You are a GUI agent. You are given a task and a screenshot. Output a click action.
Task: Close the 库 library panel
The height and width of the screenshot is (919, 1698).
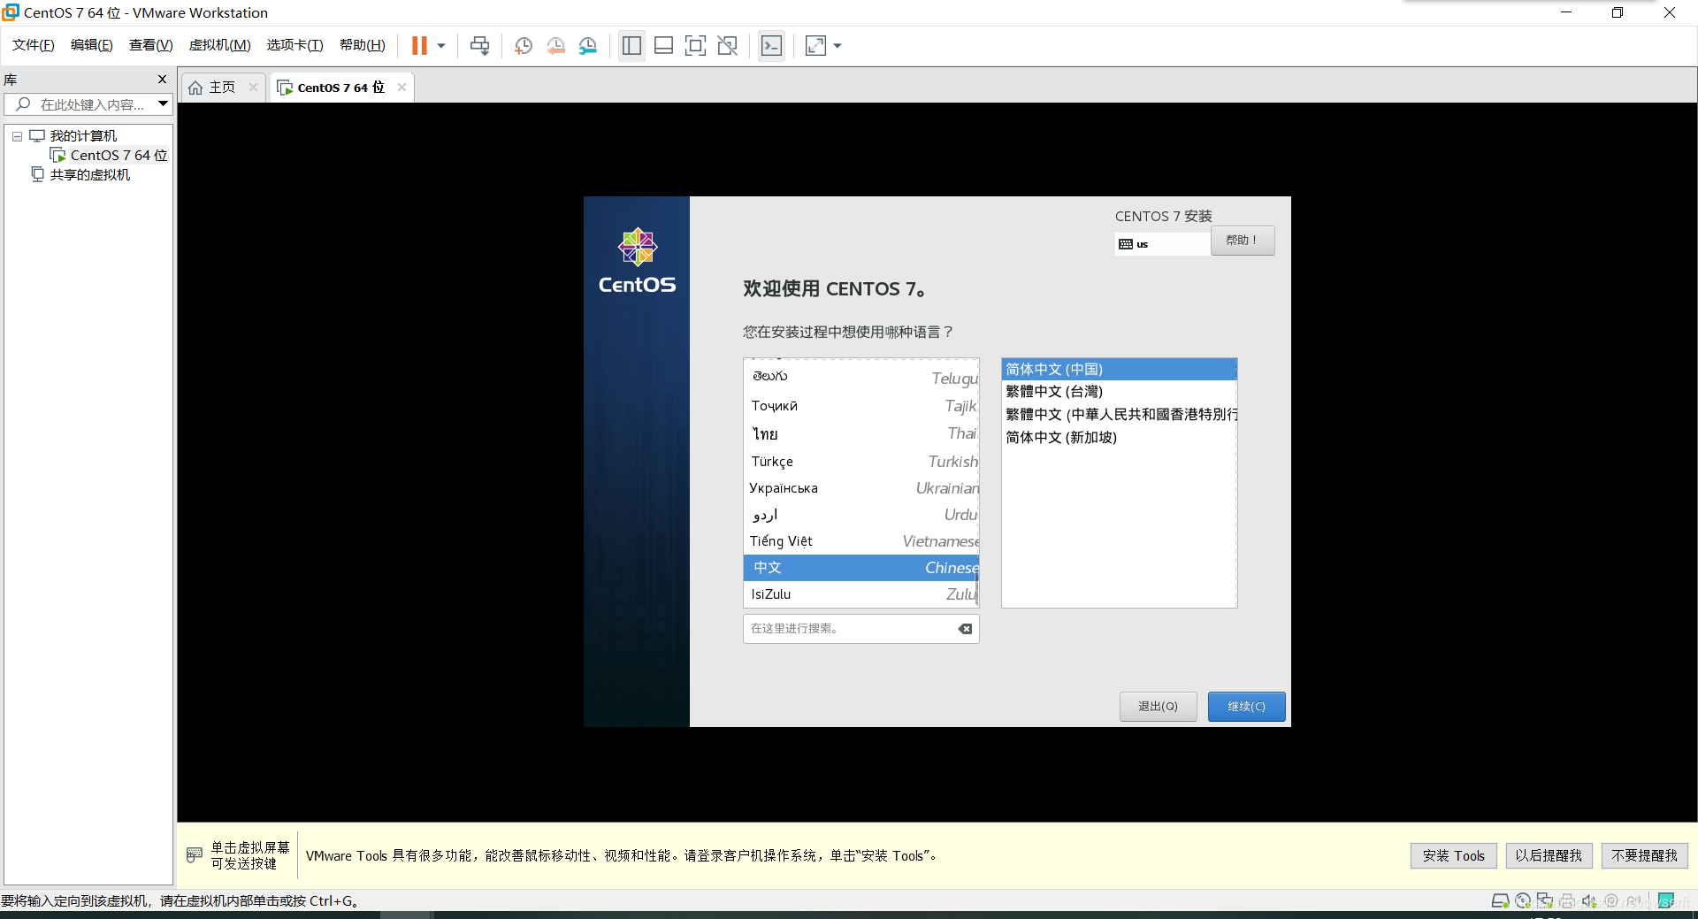(162, 80)
